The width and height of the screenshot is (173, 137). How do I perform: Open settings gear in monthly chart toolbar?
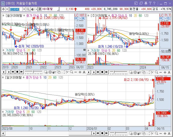[50, 72]
